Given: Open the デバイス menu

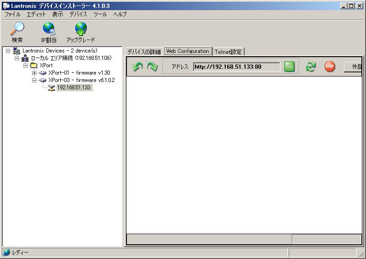Looking at the screenshot, I should click(x=79, y=14).
